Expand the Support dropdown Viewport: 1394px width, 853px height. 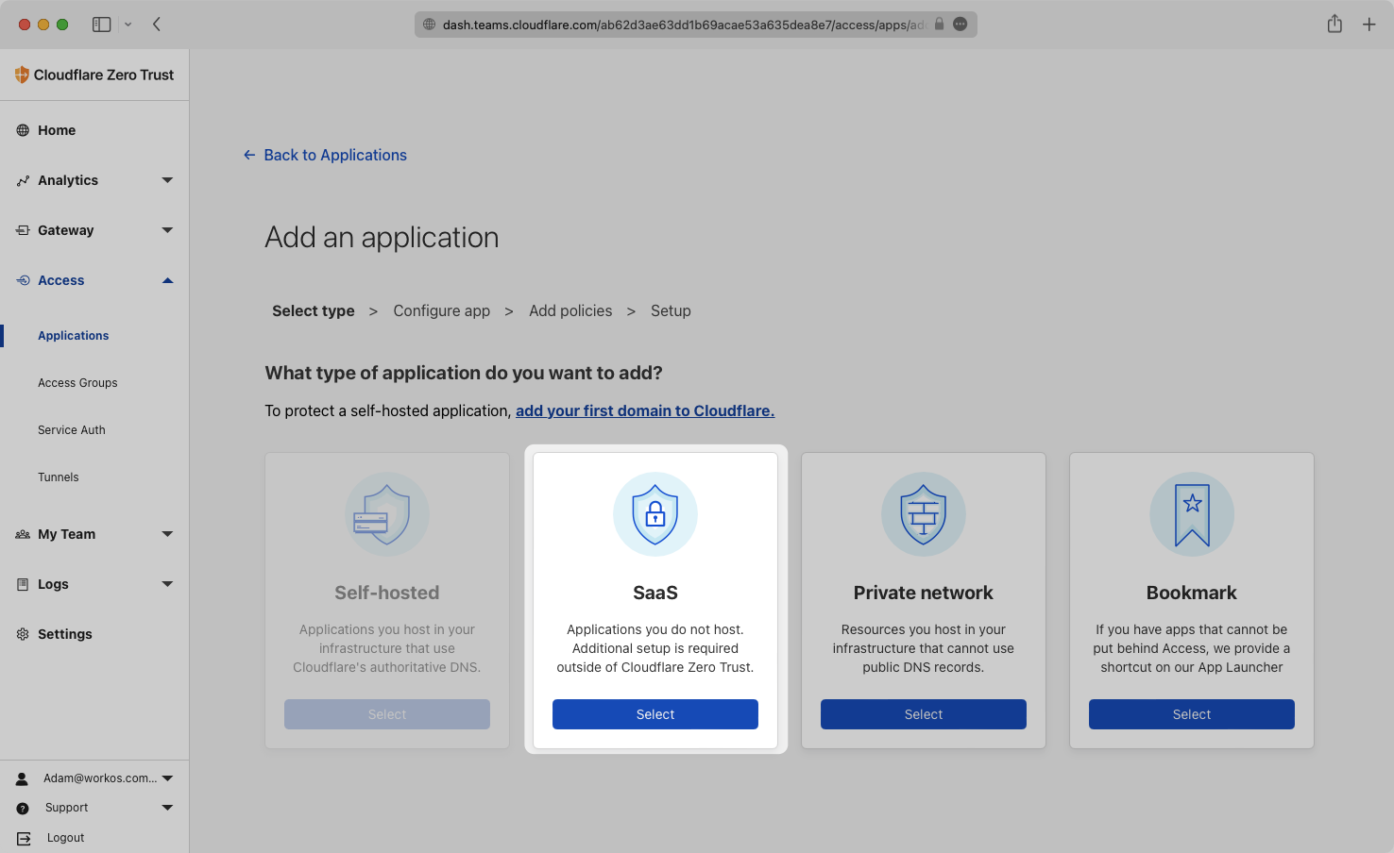click(167, 808)
